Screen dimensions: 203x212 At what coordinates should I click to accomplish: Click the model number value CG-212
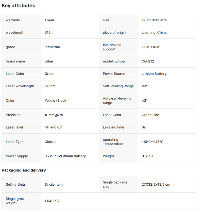(x=148, y=61)
